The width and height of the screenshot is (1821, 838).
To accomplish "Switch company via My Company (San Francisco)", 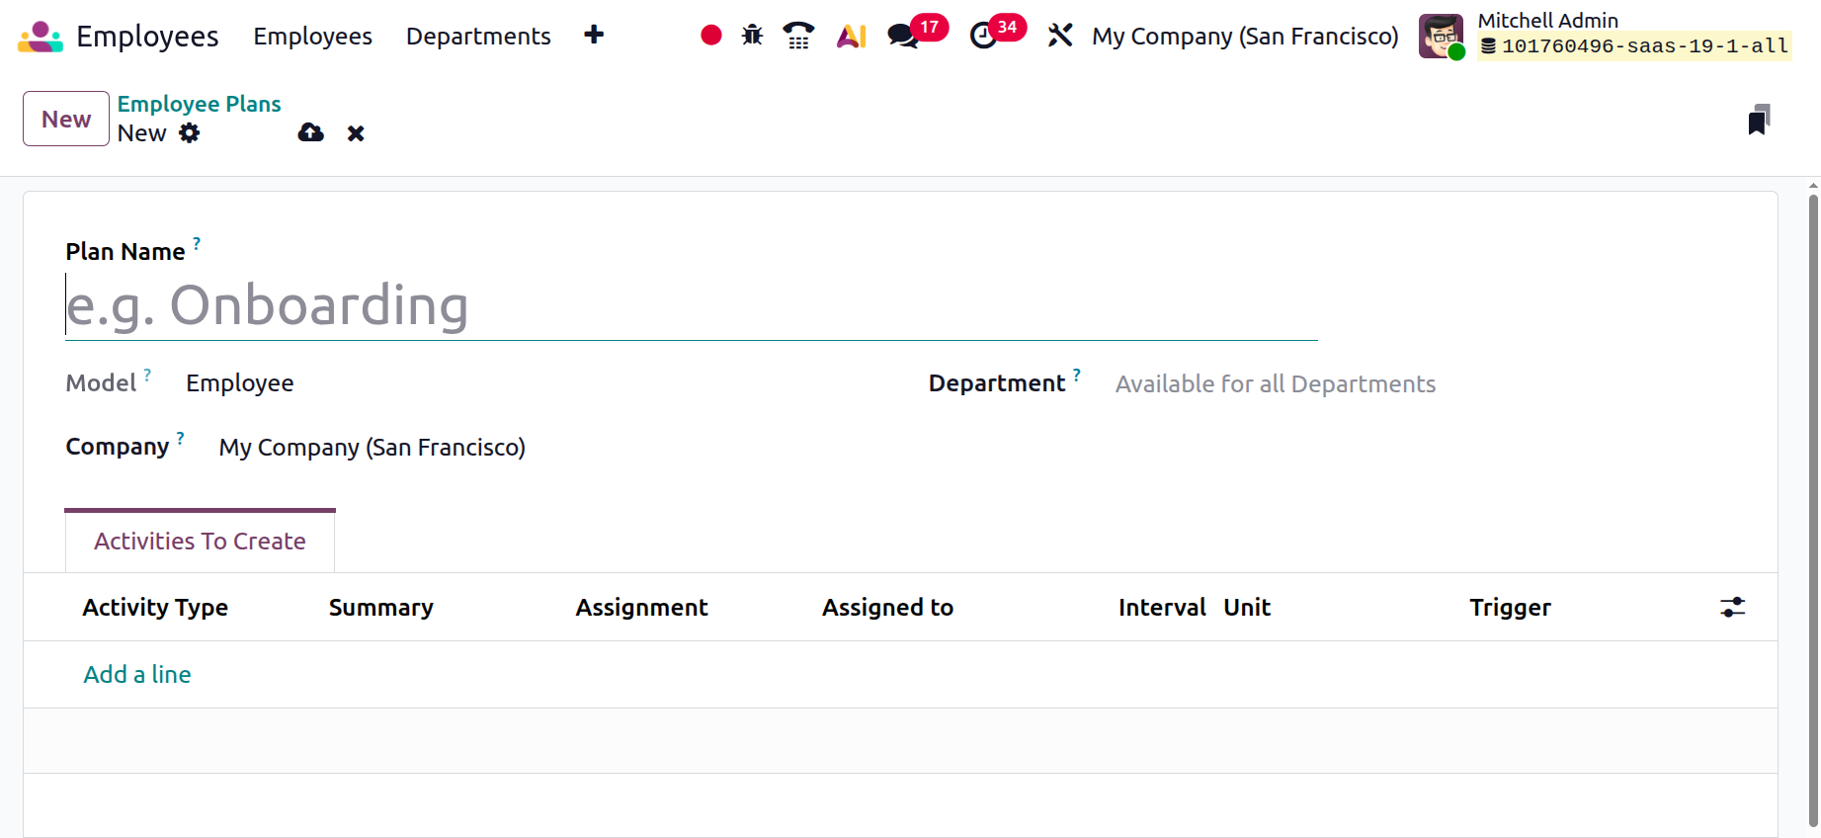I will point(1245,37).
